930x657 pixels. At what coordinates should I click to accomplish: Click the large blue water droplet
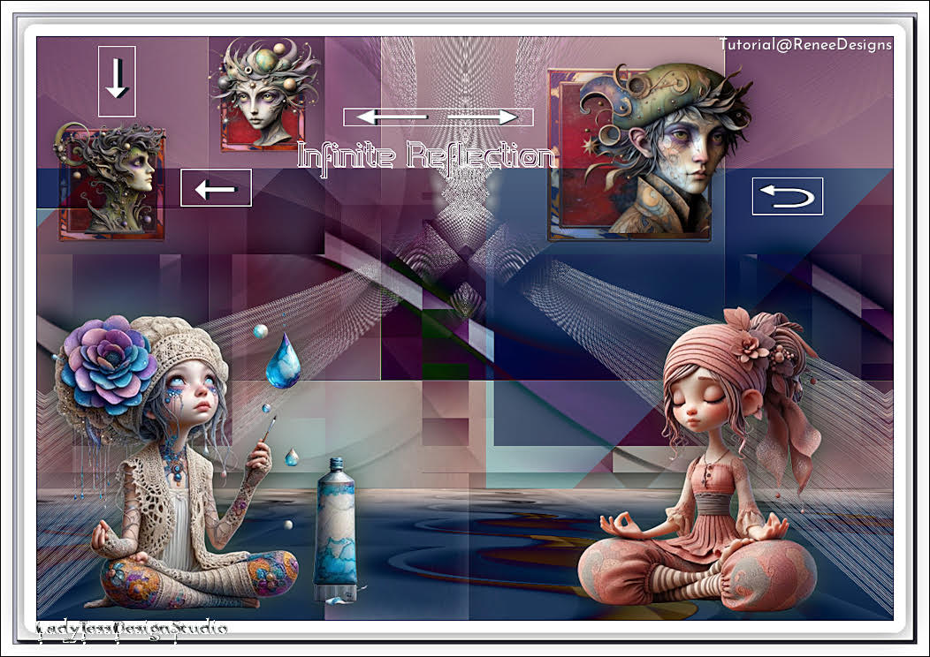pos(283,361)
